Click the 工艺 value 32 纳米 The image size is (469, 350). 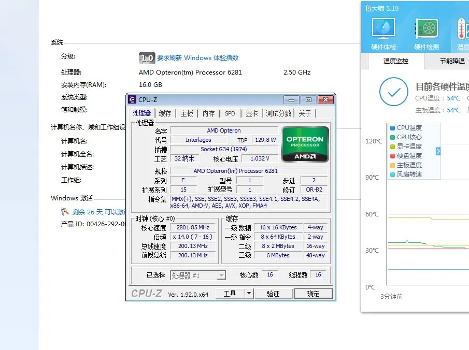[184, 158]
